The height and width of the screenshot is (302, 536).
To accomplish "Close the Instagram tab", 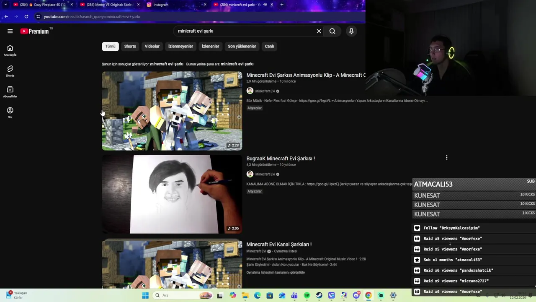I will (x=205, y=5).
